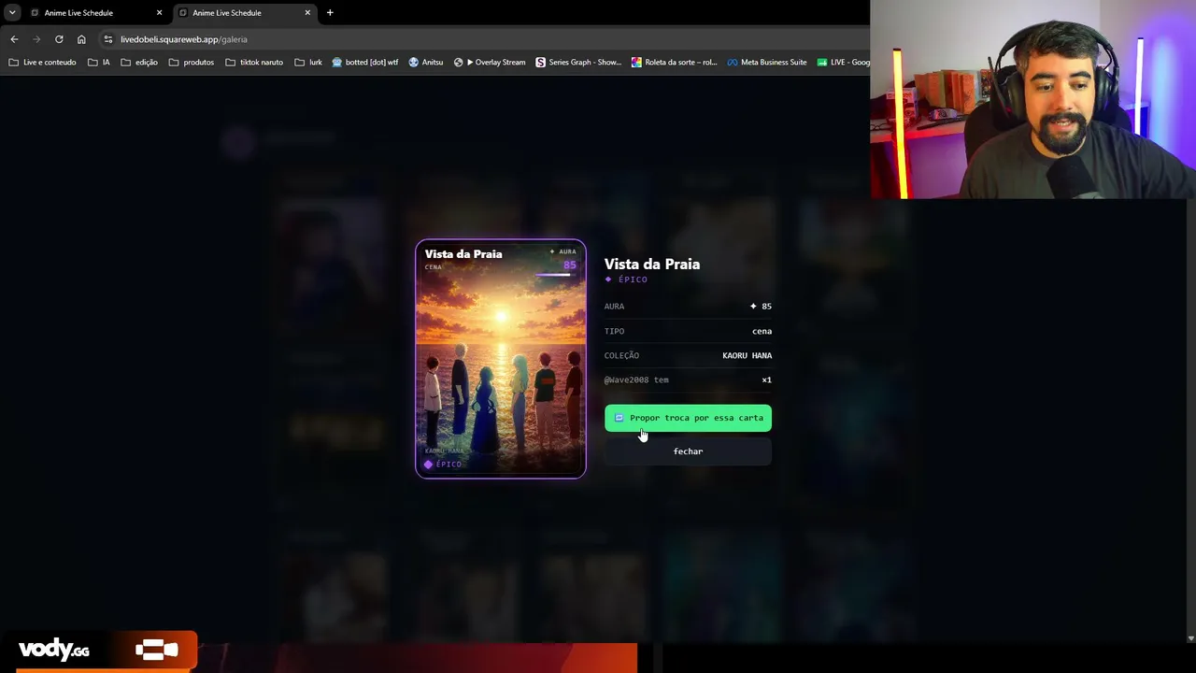Click the swap icon on the Propor troca button
Screen dimensions: 1196x673
coord(619,418)
